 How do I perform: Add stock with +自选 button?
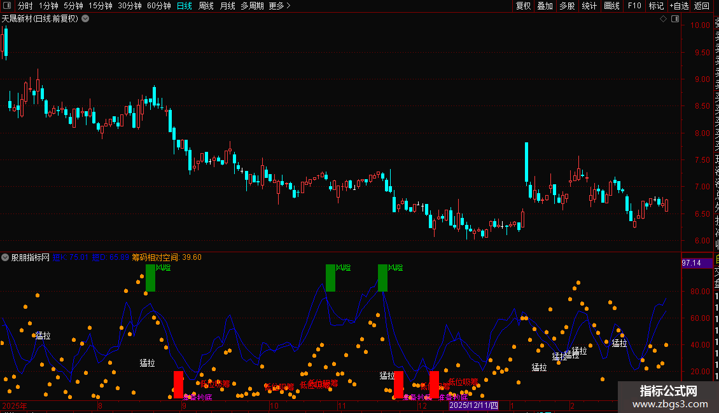coord(679,6)
